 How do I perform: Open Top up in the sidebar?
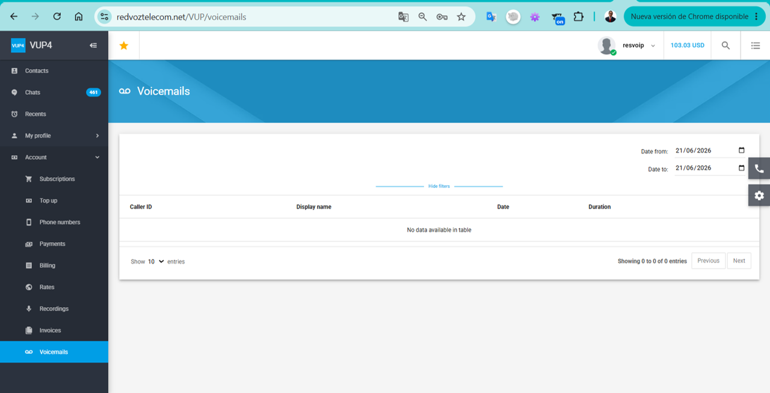[54, 201]
